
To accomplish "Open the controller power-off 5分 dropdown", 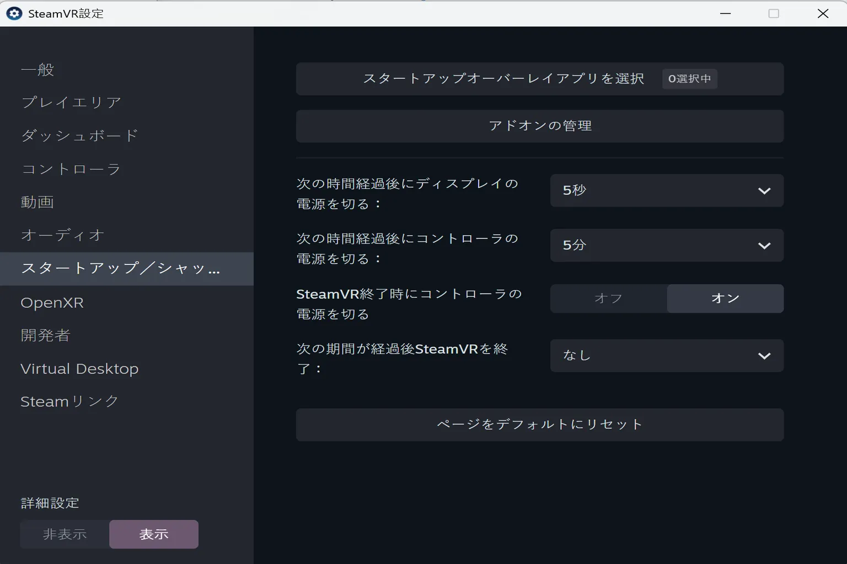I will click(667, 245).
